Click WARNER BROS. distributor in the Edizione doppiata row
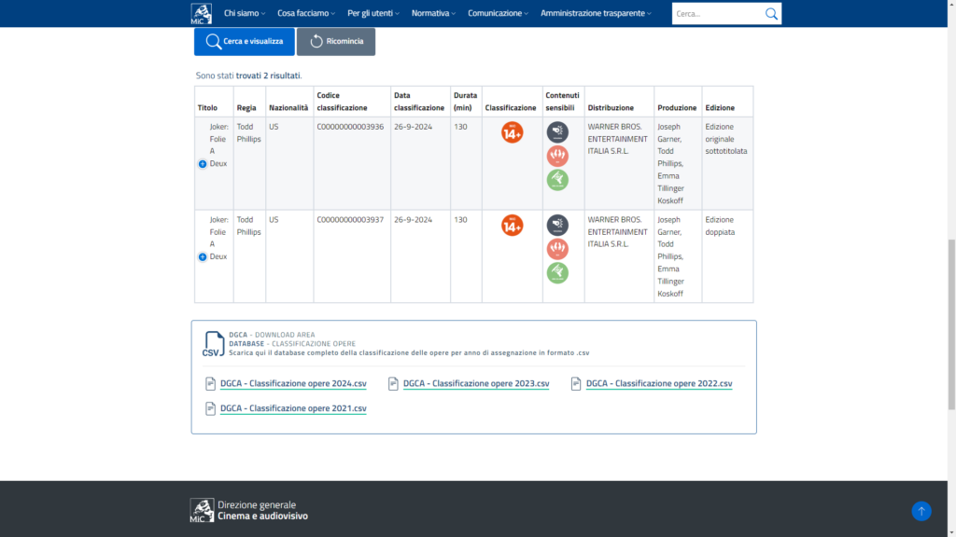Image resolution: width=956 pixels, height=537 pixels. [617, 232]
